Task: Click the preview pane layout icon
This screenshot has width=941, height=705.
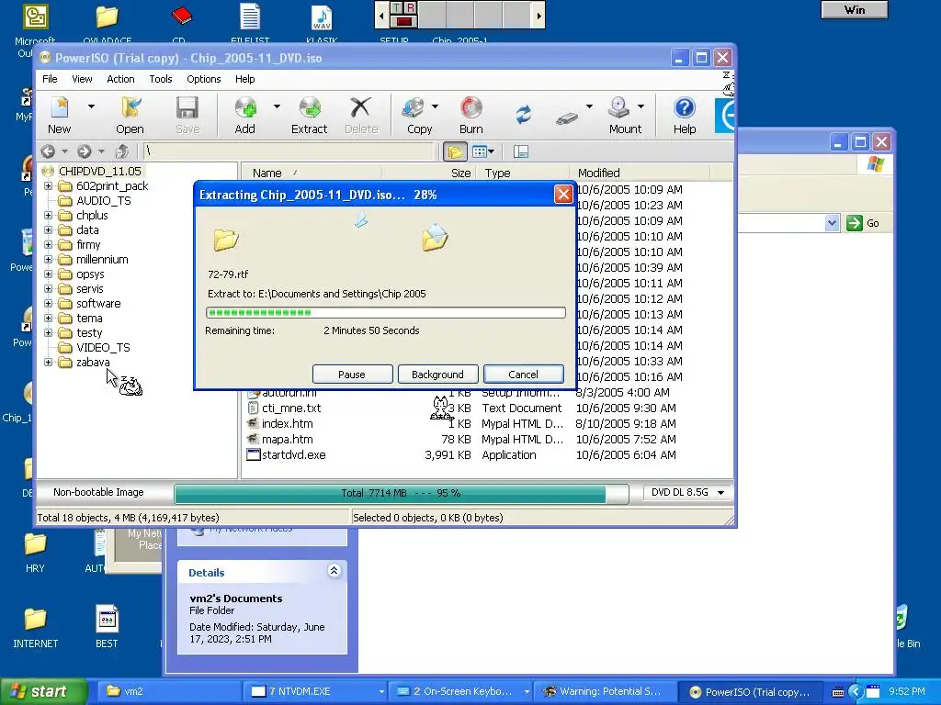Action: point(521,151)
